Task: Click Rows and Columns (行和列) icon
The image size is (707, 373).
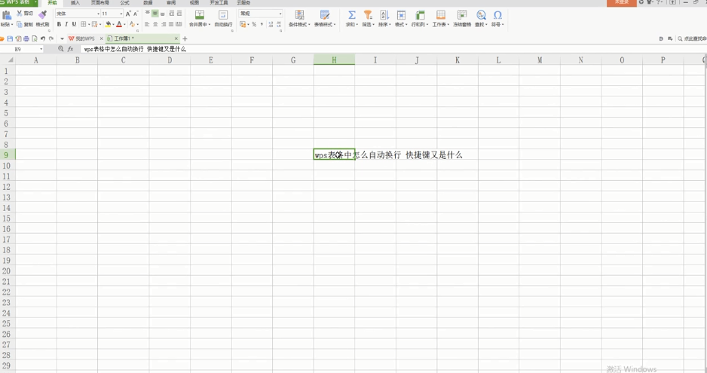Action: [x=420, y=14]
